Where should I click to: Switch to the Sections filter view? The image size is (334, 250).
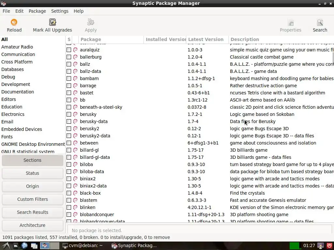[32, 160]
